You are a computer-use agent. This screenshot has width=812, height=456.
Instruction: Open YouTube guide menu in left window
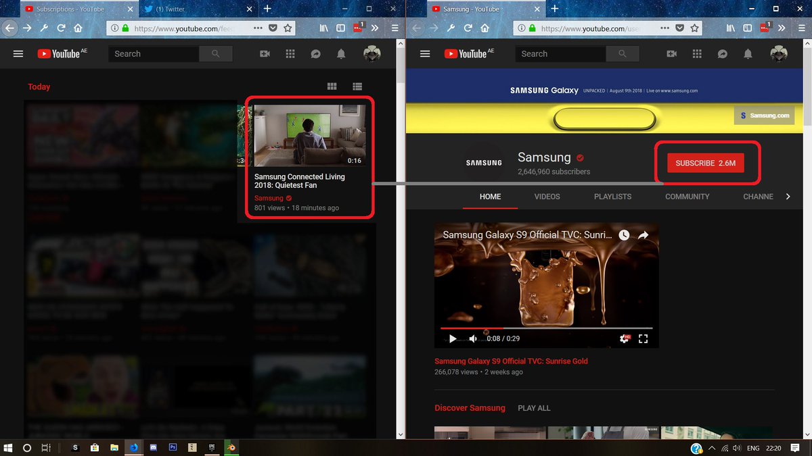tap(18, 54)
